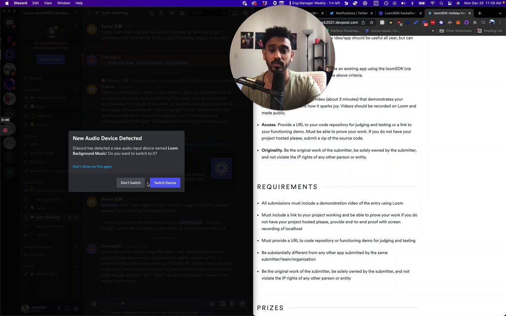506x316 pixels.
Task: Stop the Loom recording with red square
Action: coord(5,130)
